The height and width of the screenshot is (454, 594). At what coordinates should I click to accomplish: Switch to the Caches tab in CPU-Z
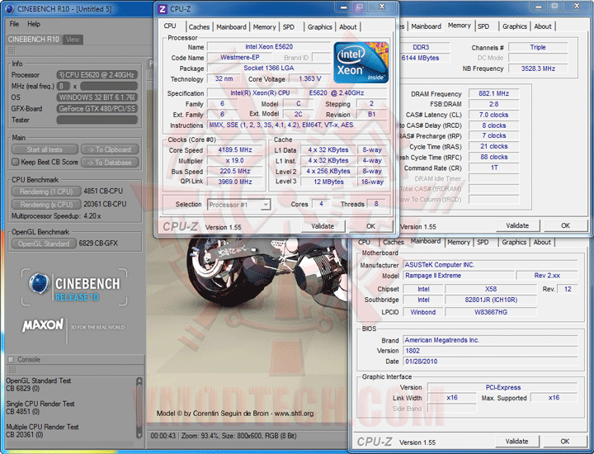(199, 26)
